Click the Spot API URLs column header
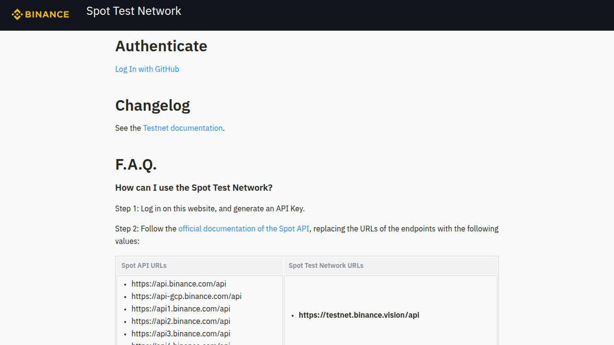Screen dimensions: 614x345 tap(144, 265)
